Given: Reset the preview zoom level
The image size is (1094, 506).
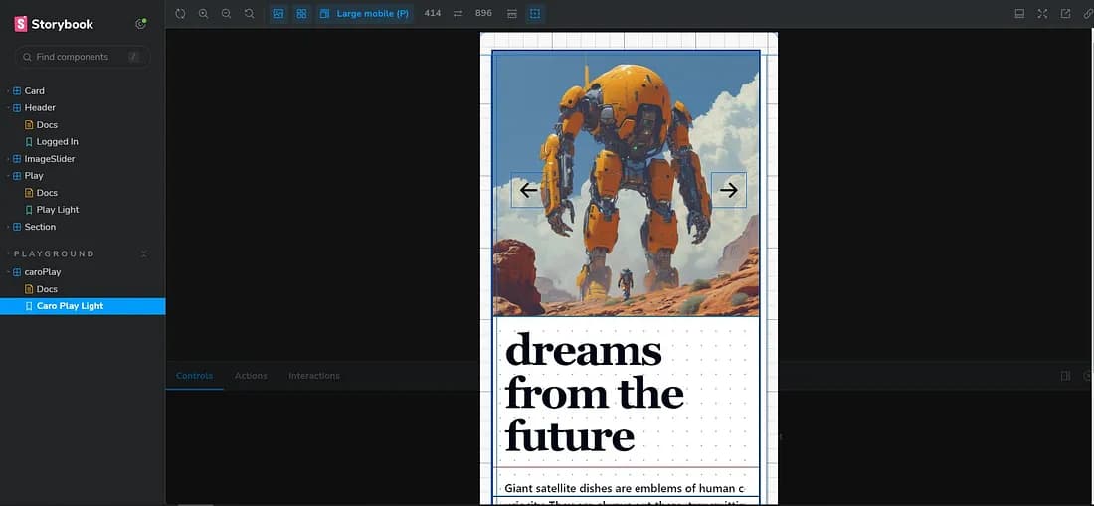Looking at the screenshot, I should pos(249,14).
